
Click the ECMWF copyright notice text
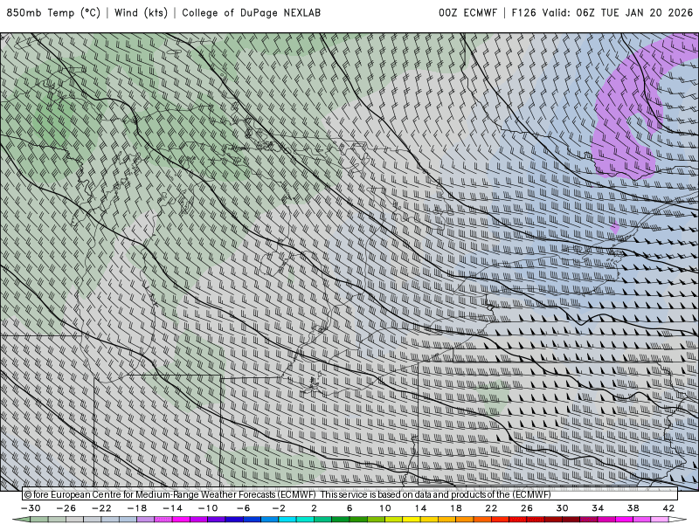pyautogui.click(x=287, y=494)
